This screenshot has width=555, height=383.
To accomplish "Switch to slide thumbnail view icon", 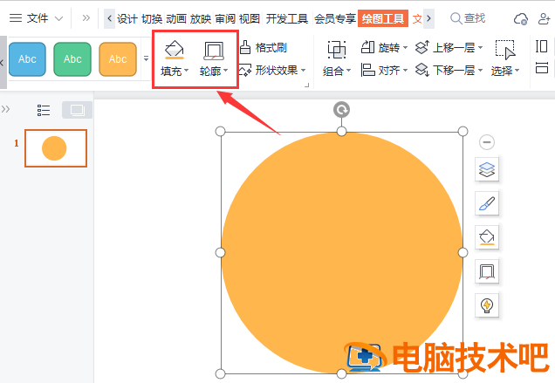I will pyautogui.click(x=77, y=110).
